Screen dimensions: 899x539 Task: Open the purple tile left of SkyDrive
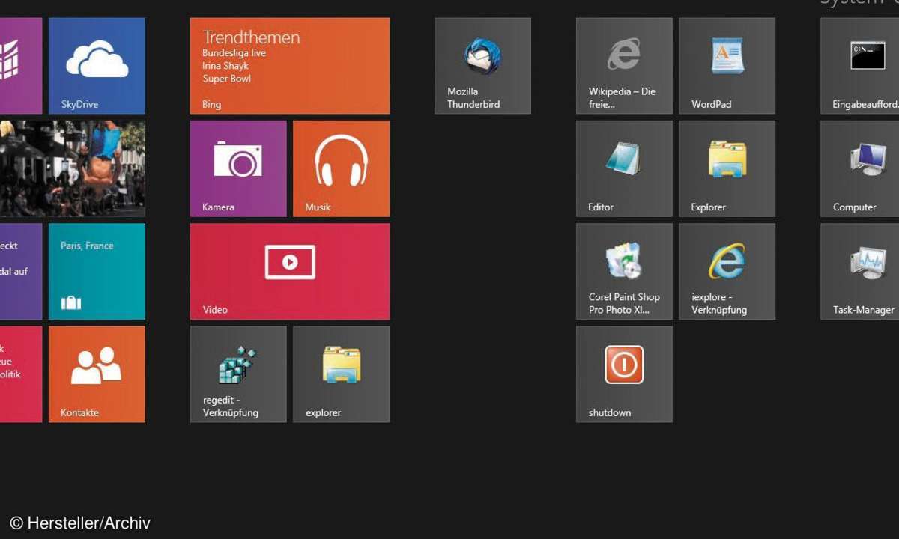pos(21,66)
